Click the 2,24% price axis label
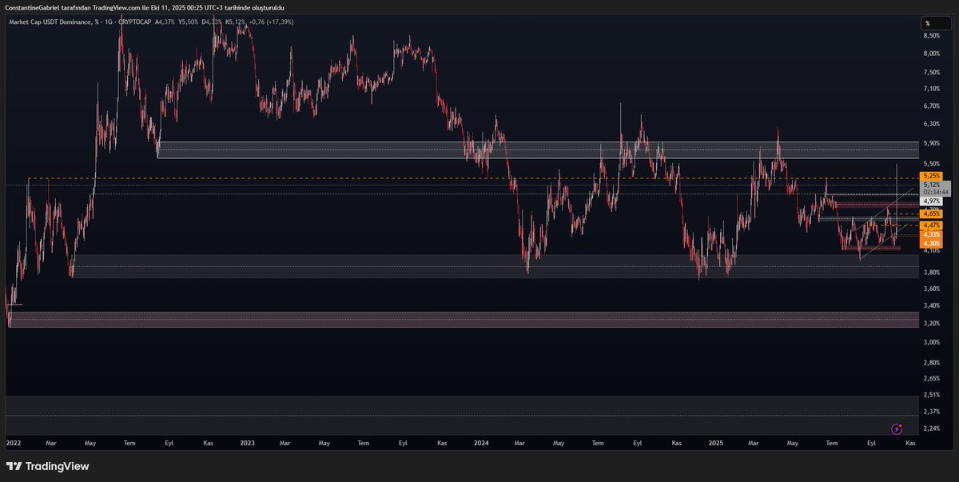959x482 pixels. [x=932, y=428]
